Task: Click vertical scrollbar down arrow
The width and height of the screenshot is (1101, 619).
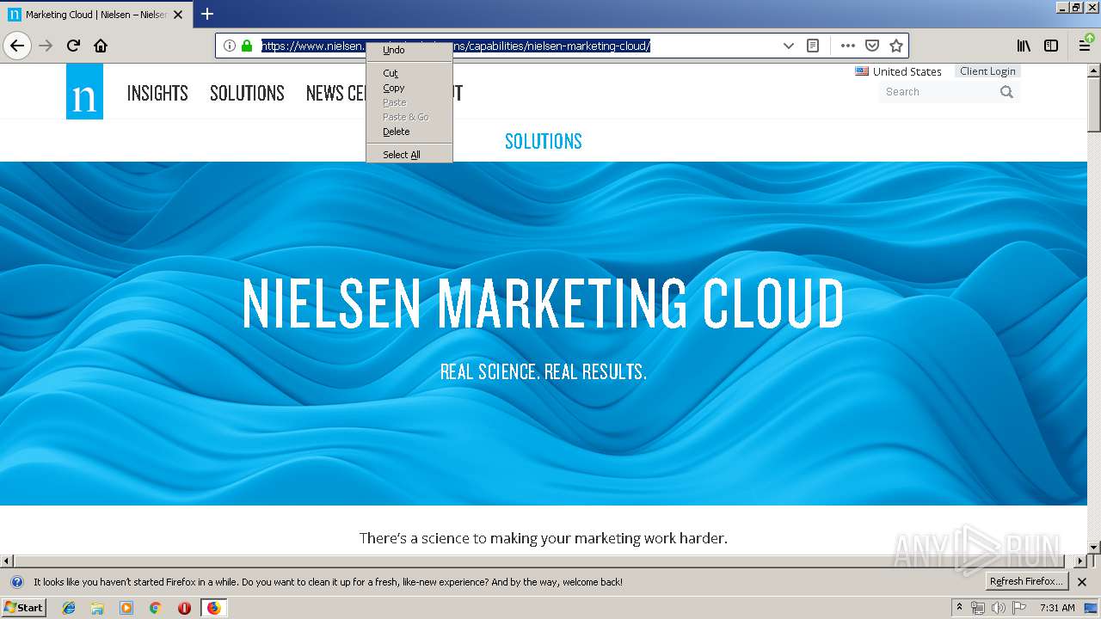Action: point(1094,547)
